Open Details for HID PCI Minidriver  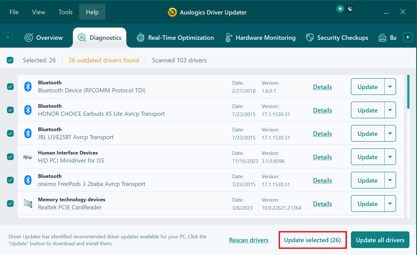click(322, 157)
